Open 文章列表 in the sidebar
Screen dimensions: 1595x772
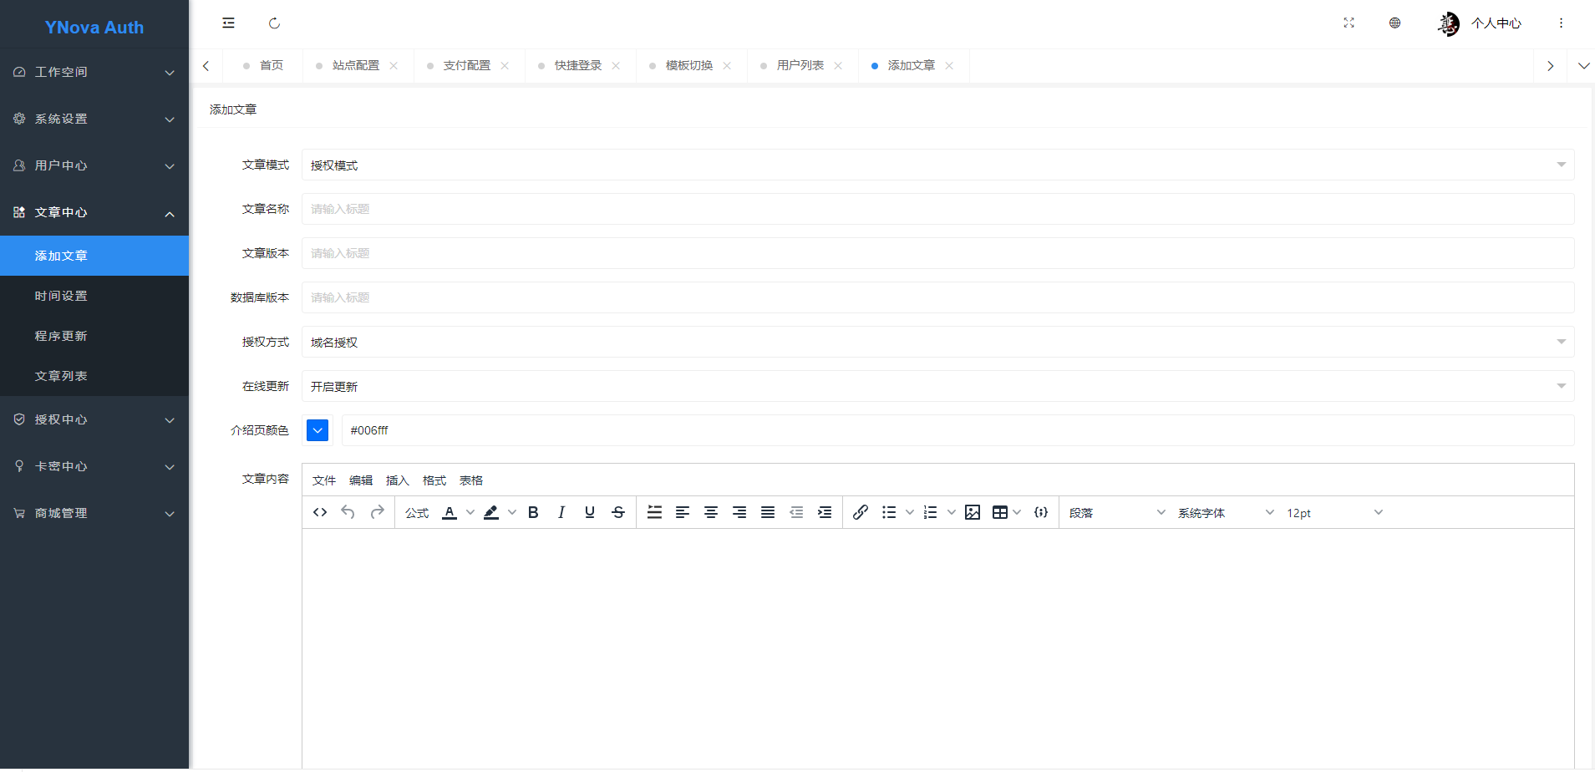pos(94,376)
